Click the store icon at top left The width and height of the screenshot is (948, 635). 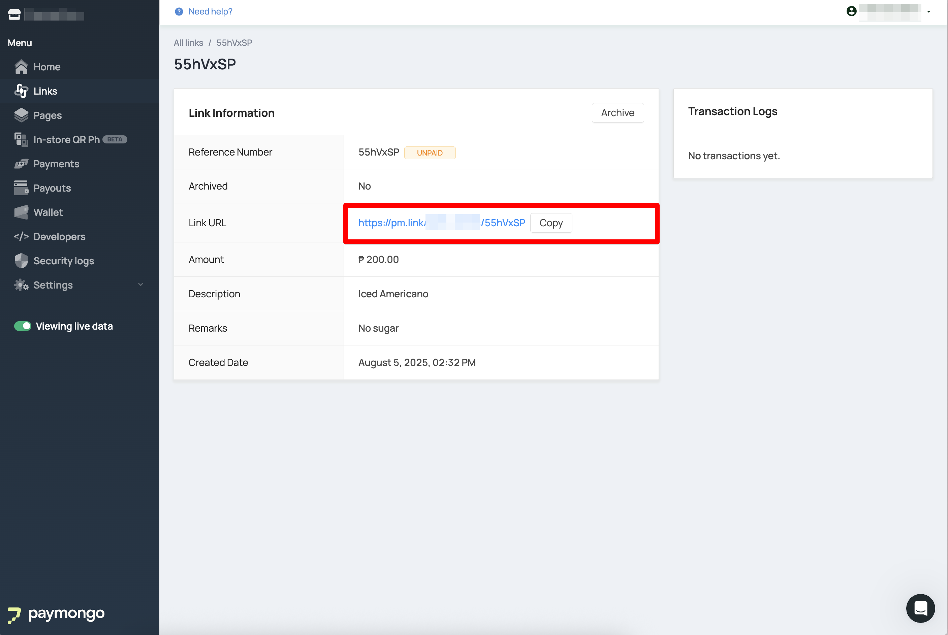14,14
